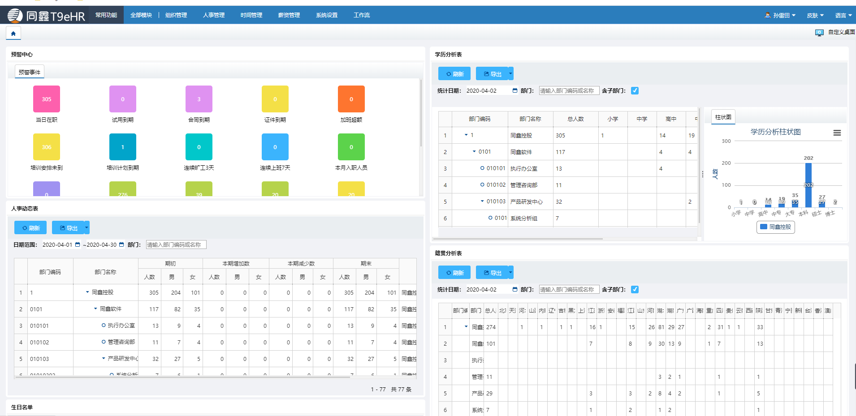This screenshot has height=416, width=856.
Task: Expand the 皮肤 skin dropdown
Action: click(x=815, y=15)
